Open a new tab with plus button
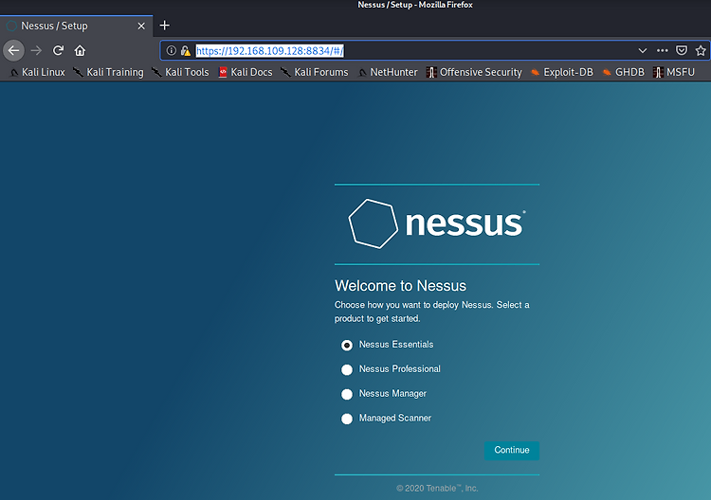711x500 pixels. (x=165, y=26)
